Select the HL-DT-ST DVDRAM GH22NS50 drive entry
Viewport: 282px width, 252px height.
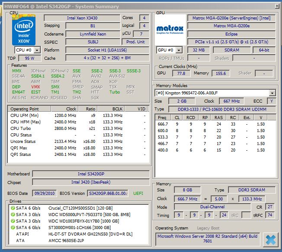[x=79, y=234]
